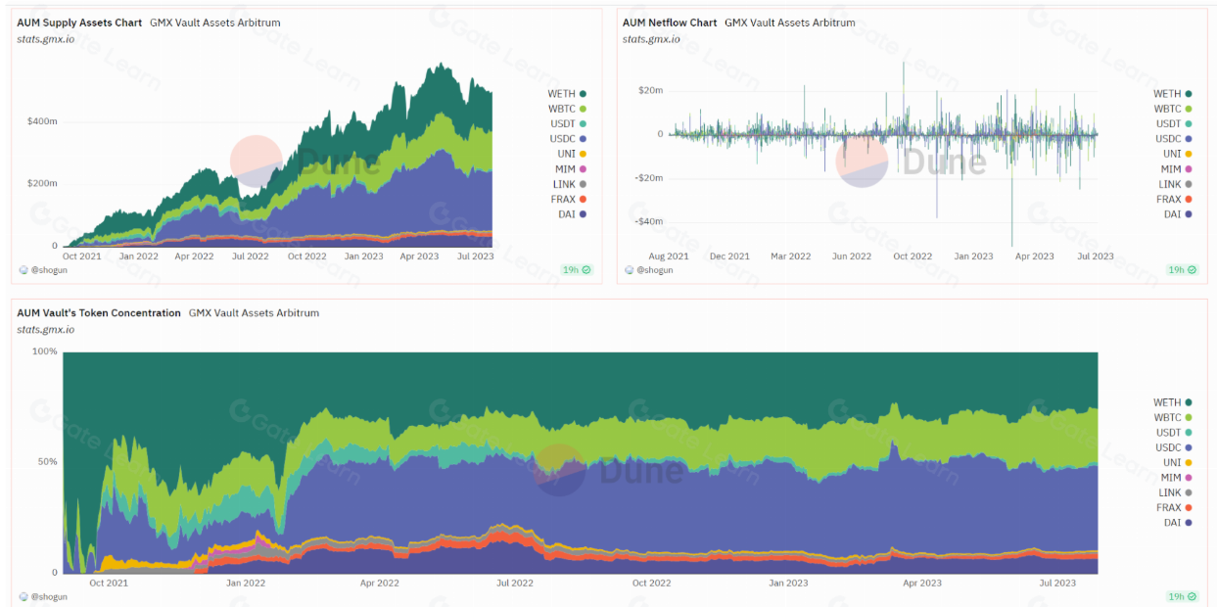Screen dimensions: 1217x607
Task: Toggle WETH series in Supply Assets legend
Action: [x=567, y=94]
